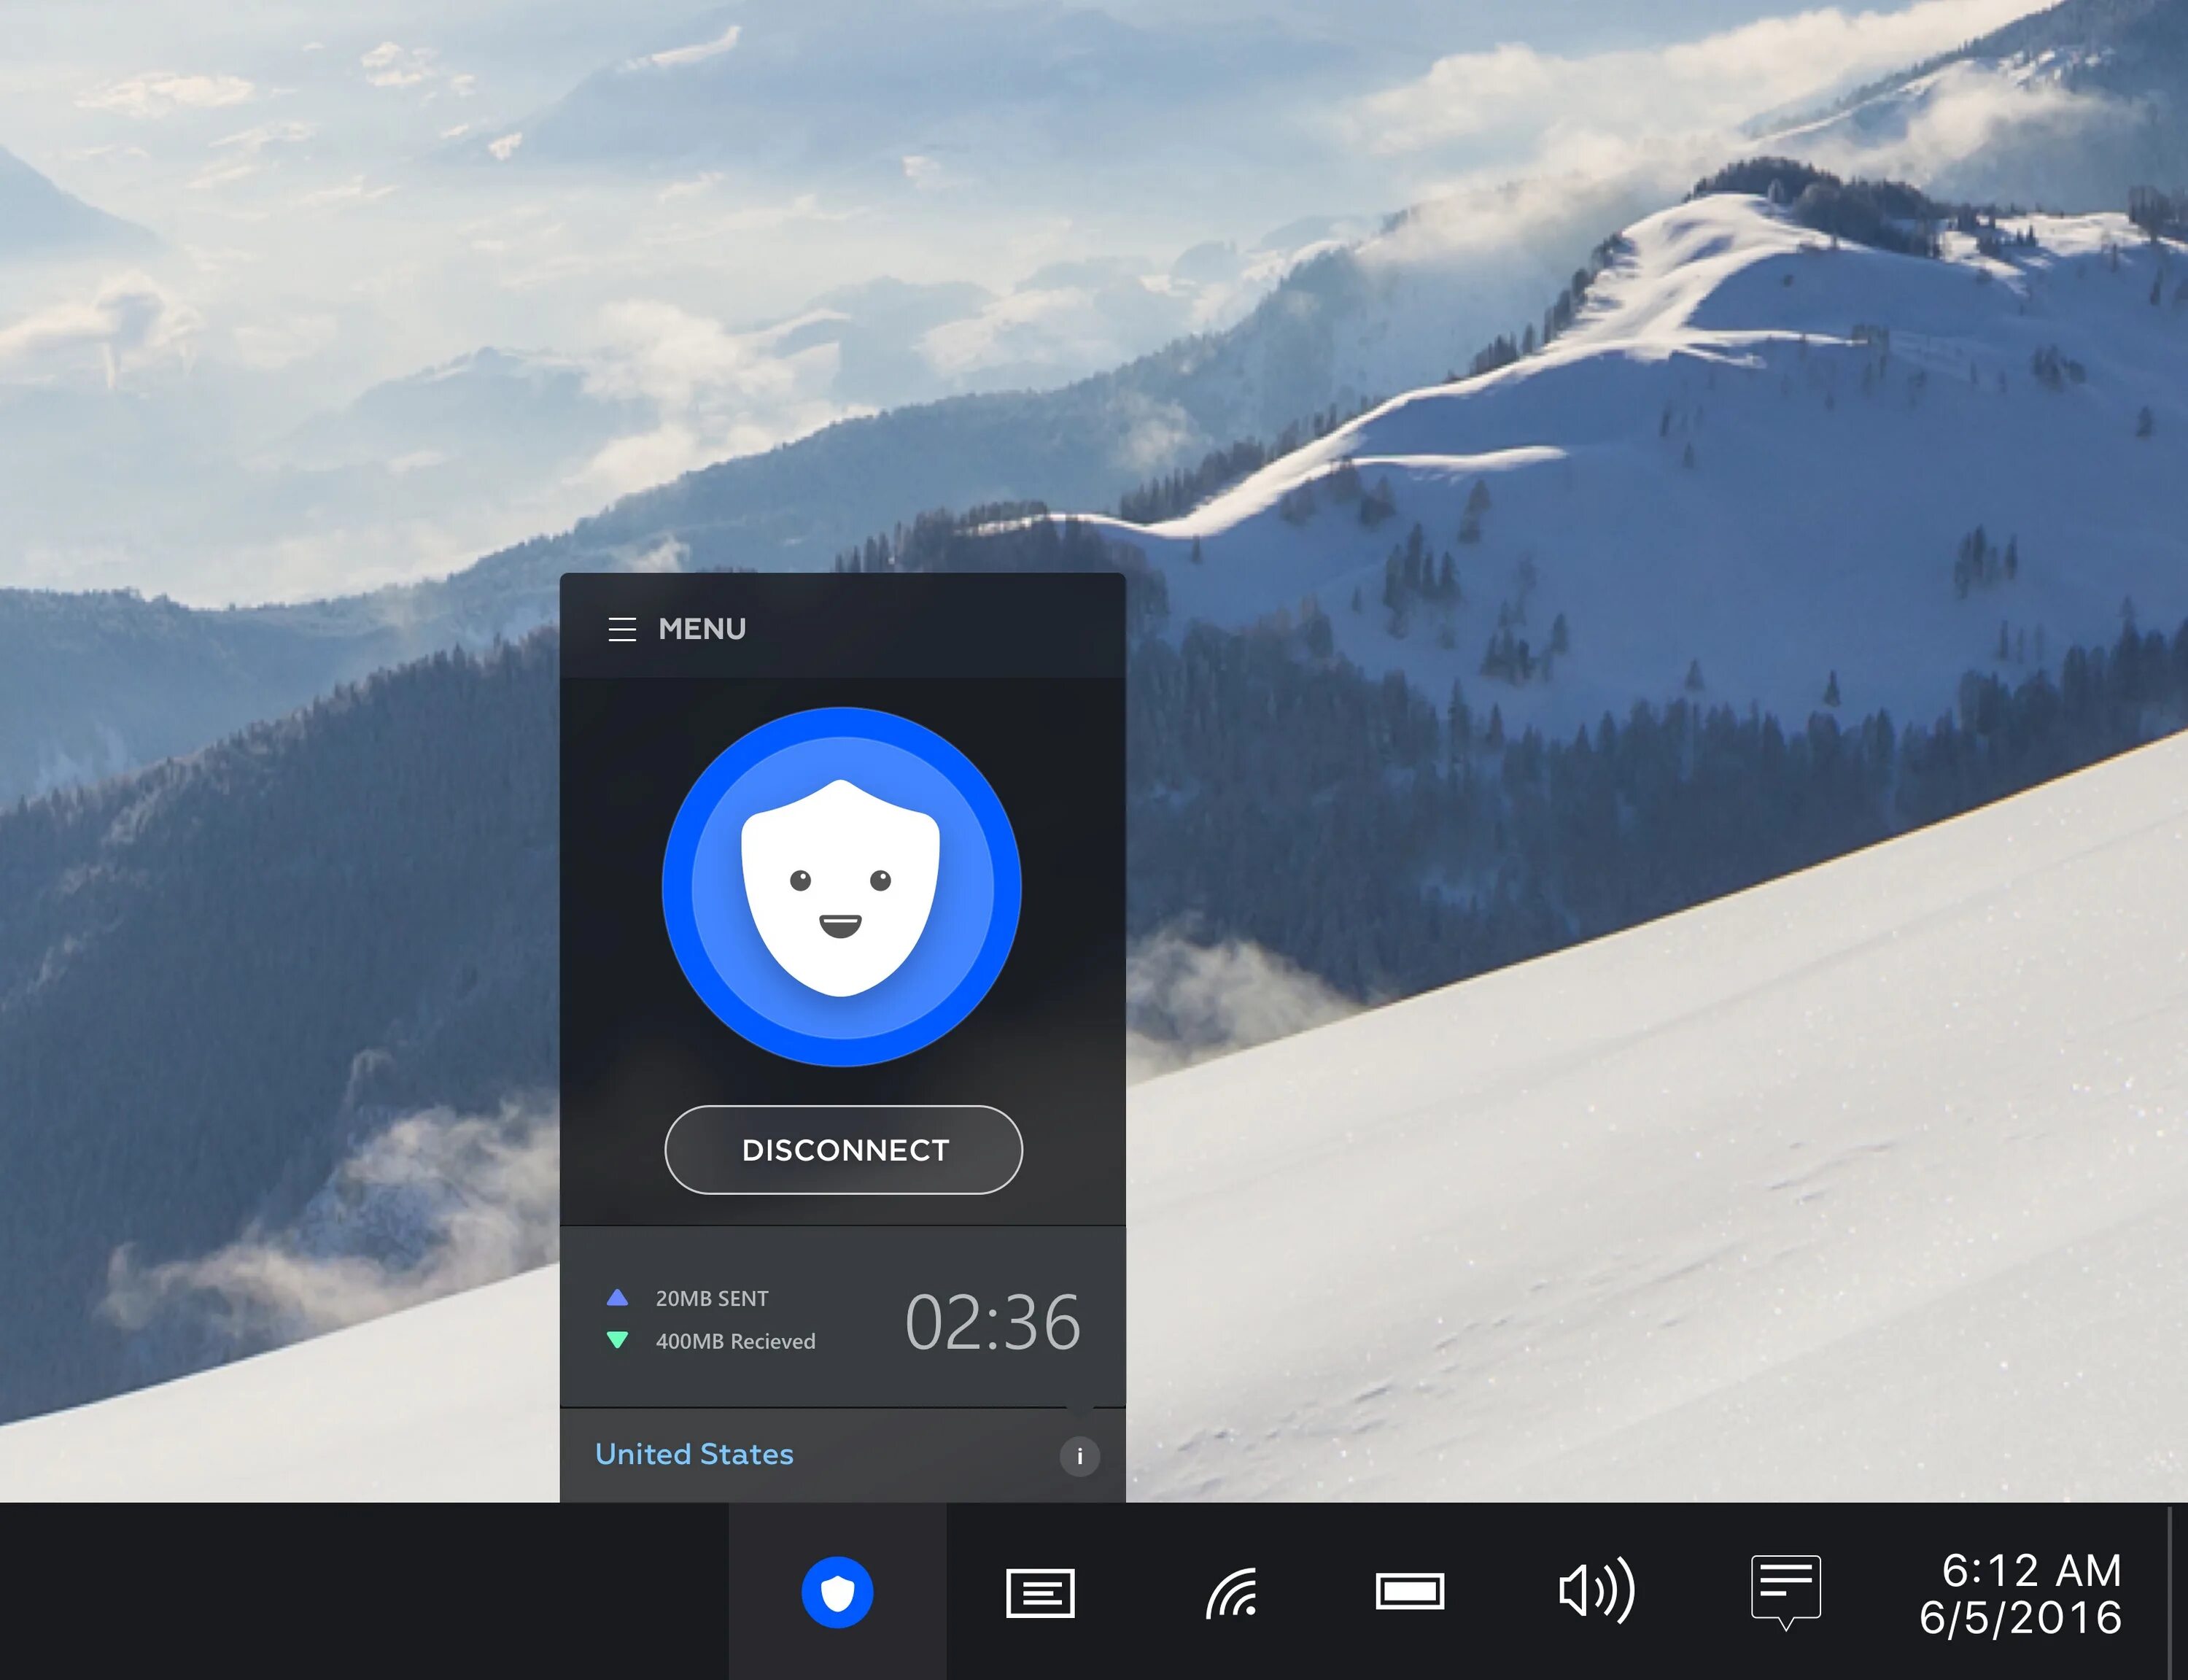Click the battery status tray icon
Viewport: 2188px width, 1680px height.
tap(1409, 1592)
